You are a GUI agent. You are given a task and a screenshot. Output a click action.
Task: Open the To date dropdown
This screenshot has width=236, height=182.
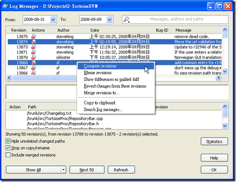109,20
